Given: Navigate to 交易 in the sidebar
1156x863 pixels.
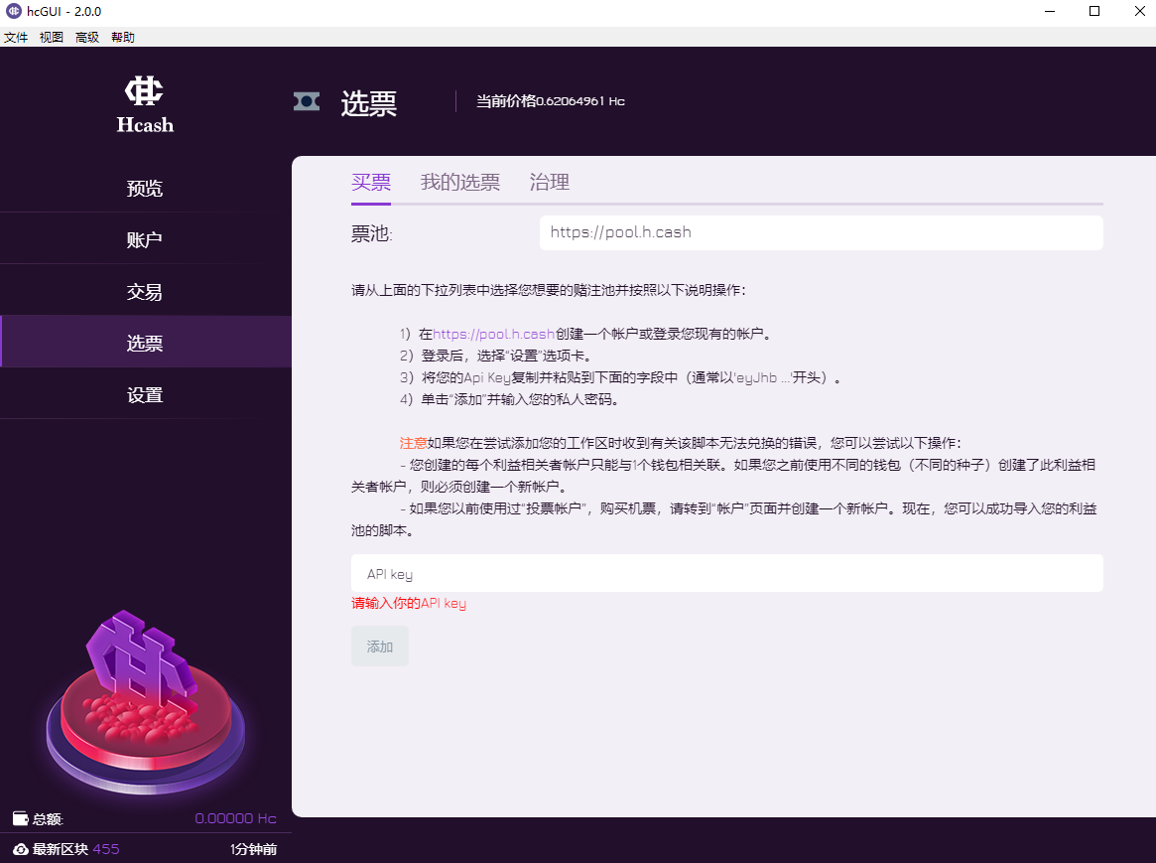Looking at the screenshot, I should coord(146,291).
